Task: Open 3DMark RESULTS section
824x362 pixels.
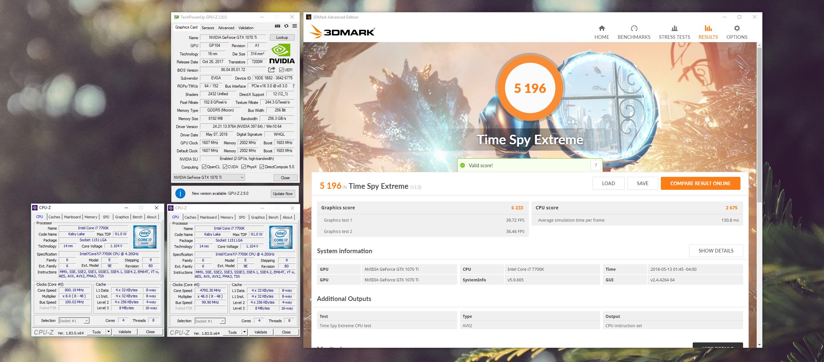Action: [708, 33]
